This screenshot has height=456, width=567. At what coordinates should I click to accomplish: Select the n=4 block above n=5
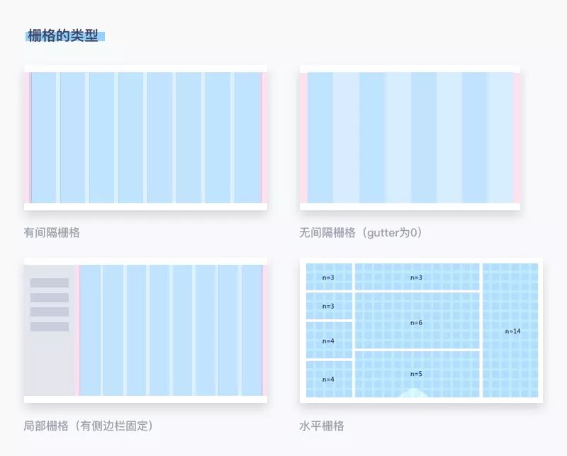click(328, 340)
